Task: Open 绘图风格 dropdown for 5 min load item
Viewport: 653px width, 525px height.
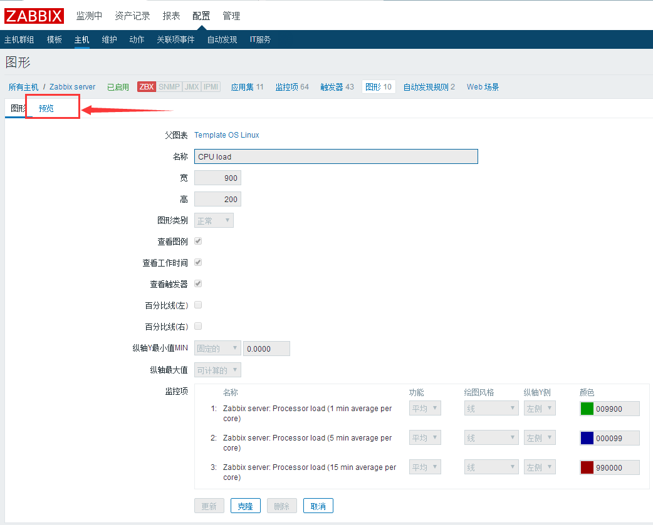Action: coord(491,437)
